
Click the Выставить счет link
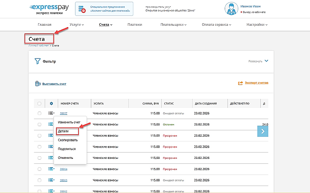[54, 84]
